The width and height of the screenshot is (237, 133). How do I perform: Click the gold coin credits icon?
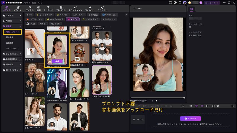(x=190, y=3)
